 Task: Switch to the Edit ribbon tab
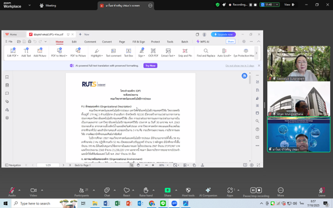click(x=74, y=41)
